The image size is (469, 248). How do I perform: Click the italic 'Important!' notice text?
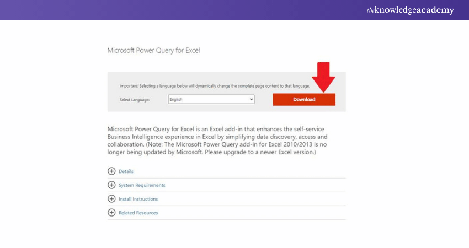click(x=129, y=87)
